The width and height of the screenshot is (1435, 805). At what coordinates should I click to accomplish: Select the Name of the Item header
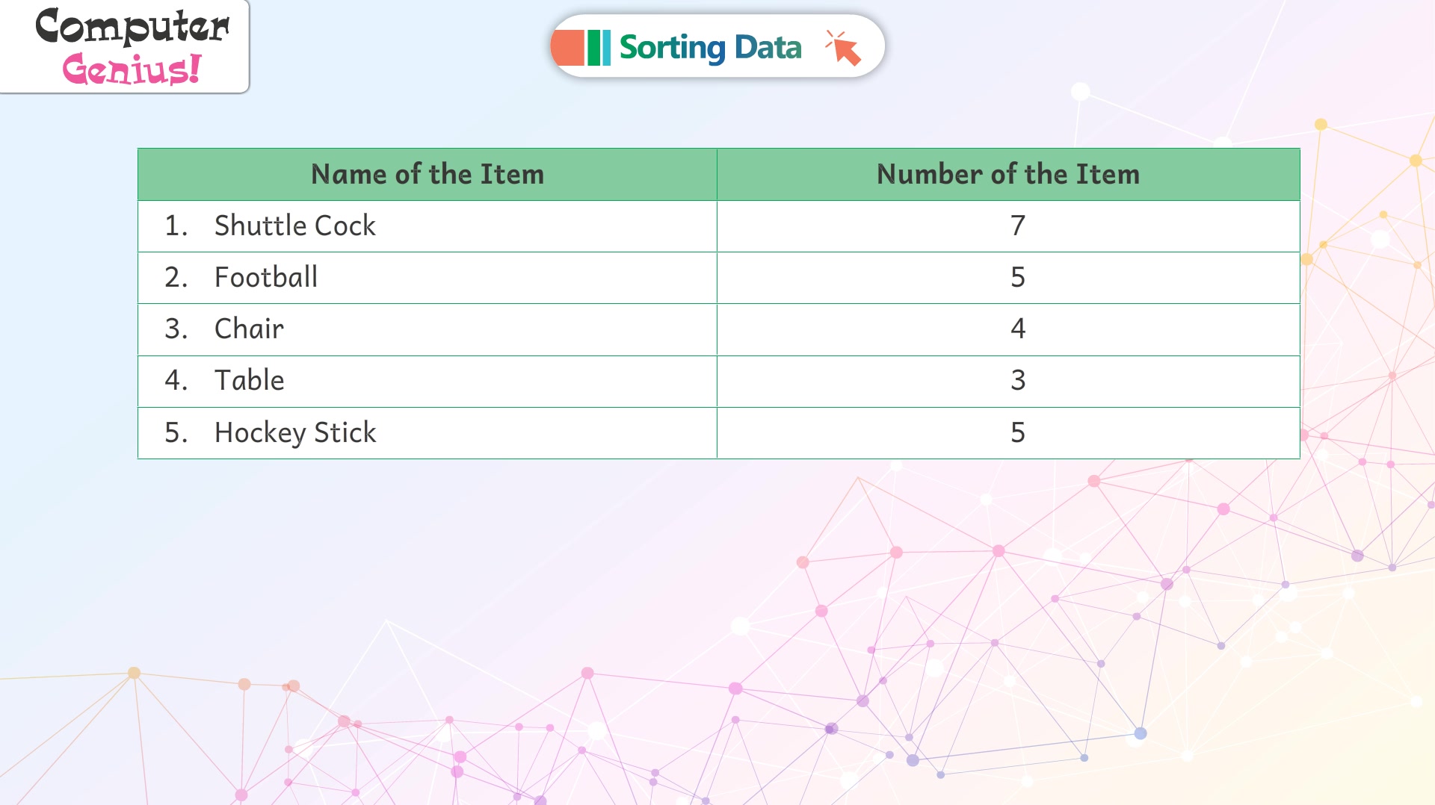tap(428, 175)
